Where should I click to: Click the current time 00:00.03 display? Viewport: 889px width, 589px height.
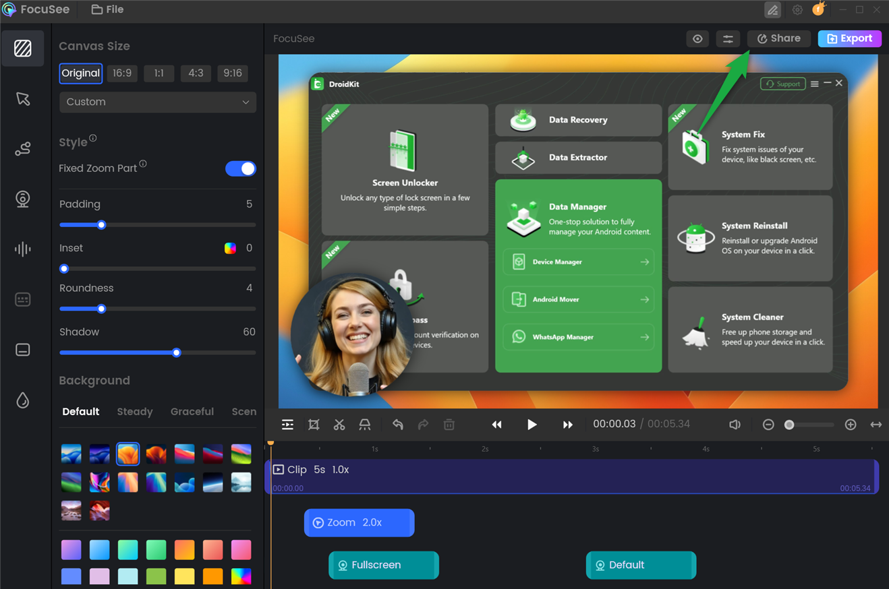click(614, 425)
